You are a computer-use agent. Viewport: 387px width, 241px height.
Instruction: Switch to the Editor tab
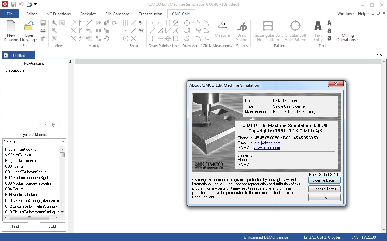point(31,14)
